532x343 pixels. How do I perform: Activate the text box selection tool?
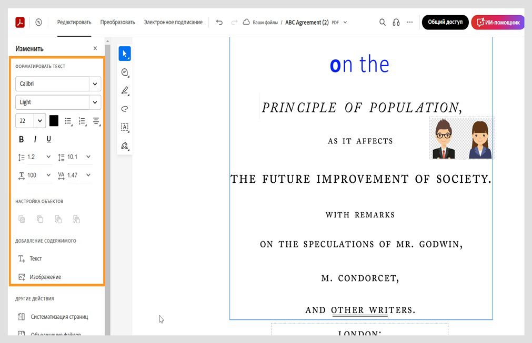tap(124, 127)
